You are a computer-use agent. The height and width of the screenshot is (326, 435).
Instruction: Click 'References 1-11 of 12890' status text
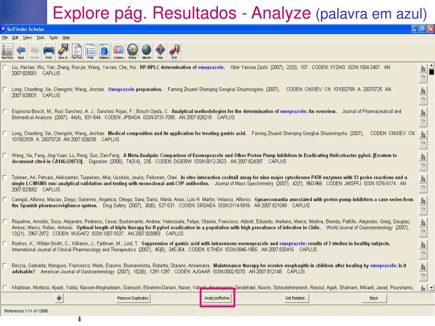26,311
